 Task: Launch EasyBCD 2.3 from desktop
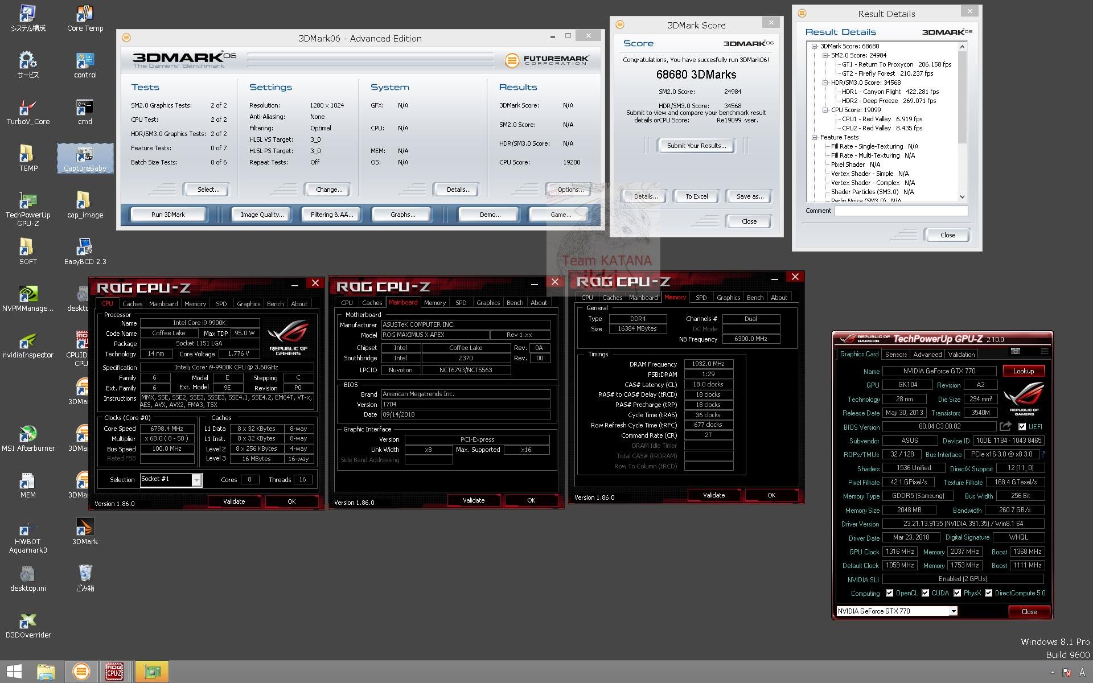85,252
